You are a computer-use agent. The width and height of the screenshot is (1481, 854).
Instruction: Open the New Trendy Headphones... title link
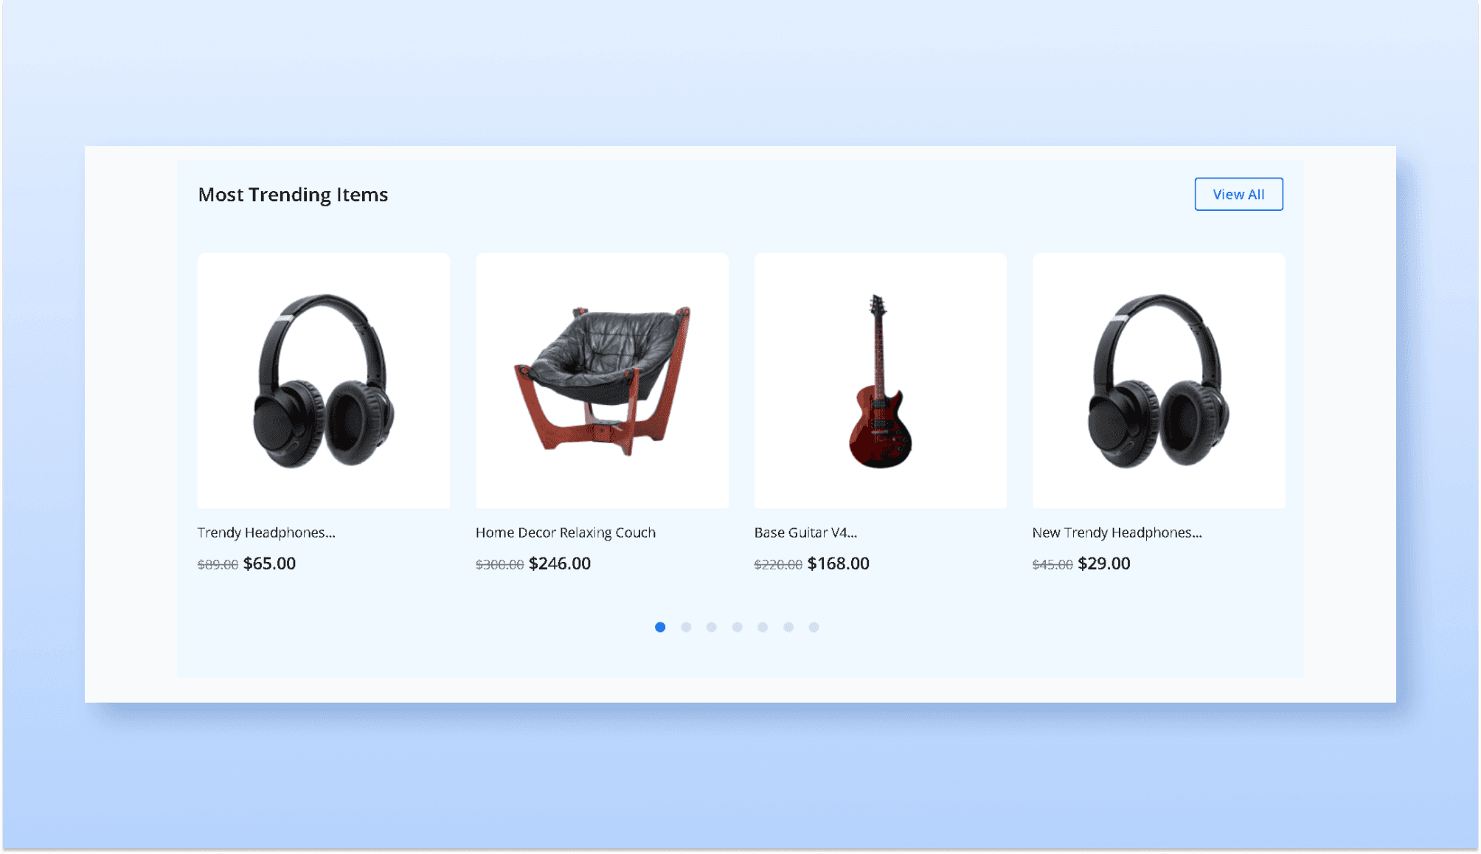coord(1117,532)
